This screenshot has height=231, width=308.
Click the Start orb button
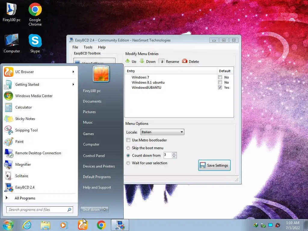click(x=8, y=225)
